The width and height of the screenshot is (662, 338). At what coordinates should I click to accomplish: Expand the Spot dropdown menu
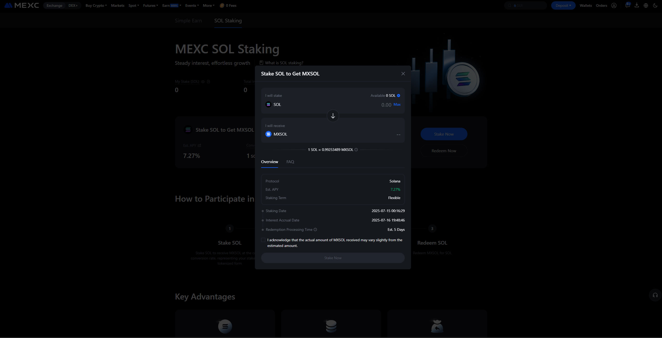click(x=134, y=5)
